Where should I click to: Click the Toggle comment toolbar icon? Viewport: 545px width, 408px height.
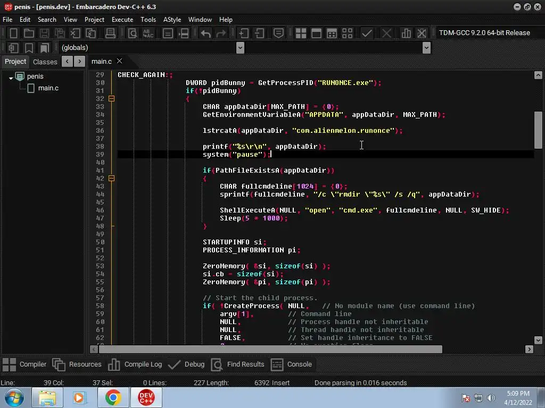pos(278,33)
